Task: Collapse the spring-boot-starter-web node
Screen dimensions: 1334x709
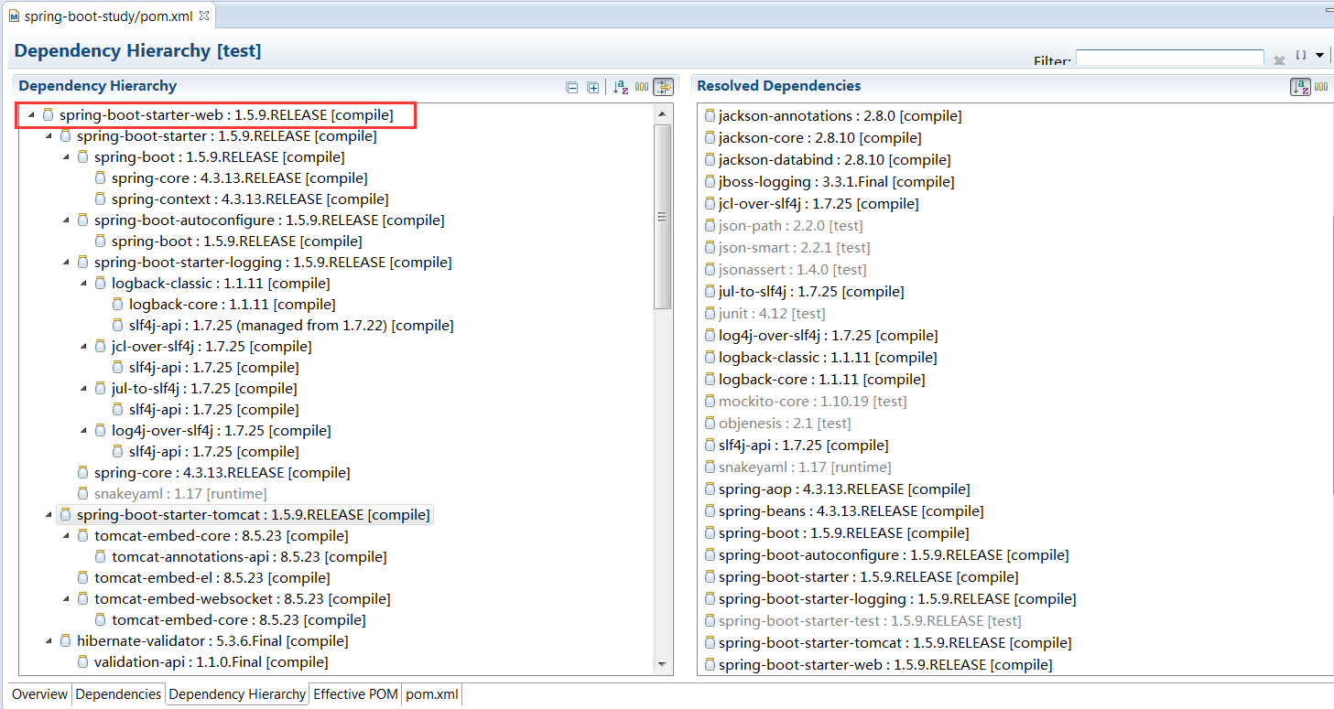Action: click(31, 115)
